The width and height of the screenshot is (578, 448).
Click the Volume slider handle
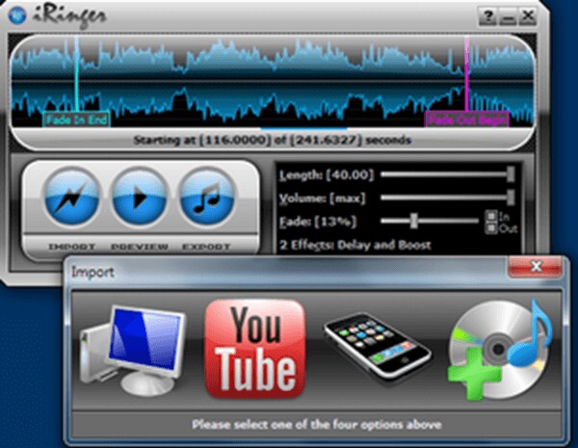click(511, 198)
